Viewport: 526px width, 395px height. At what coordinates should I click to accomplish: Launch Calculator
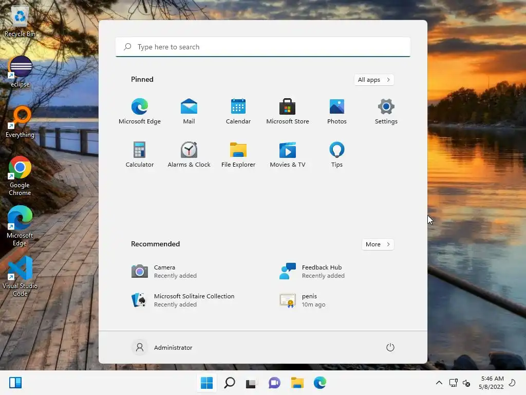[140, 155]
